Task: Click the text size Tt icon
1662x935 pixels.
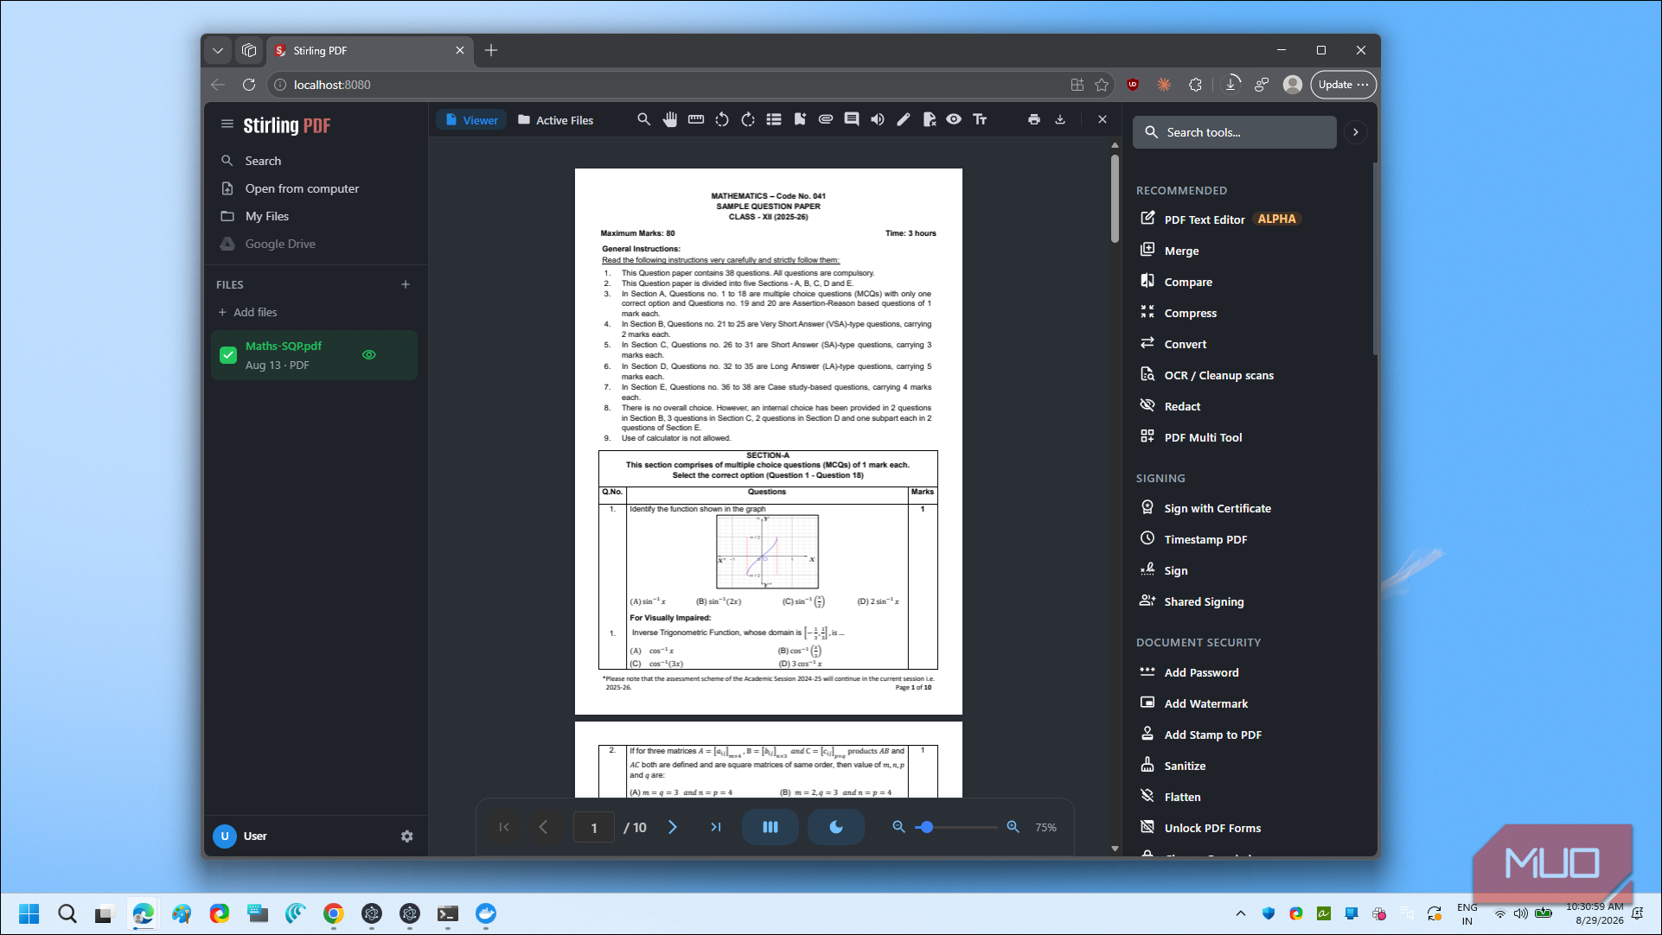Action: (x=980, y=119)
